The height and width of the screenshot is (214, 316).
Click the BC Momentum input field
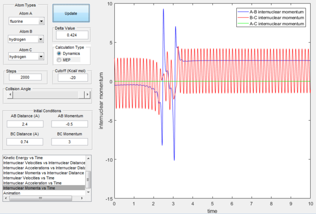[x=70, y=142]
